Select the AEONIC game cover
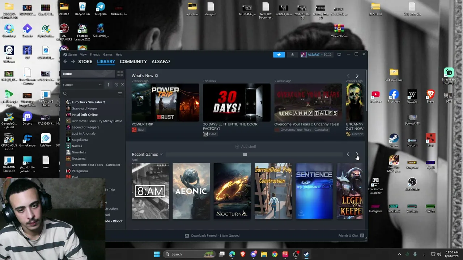The width and height of the screenshot is (463, 260). coord(191,191)
